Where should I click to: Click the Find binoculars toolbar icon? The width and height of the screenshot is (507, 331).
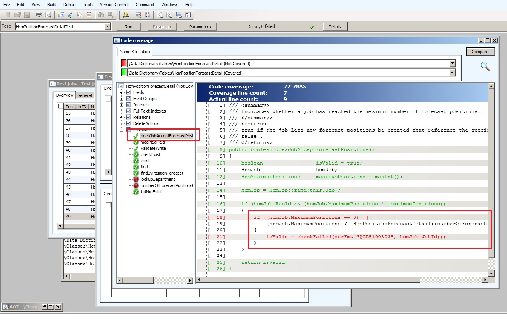101,15
